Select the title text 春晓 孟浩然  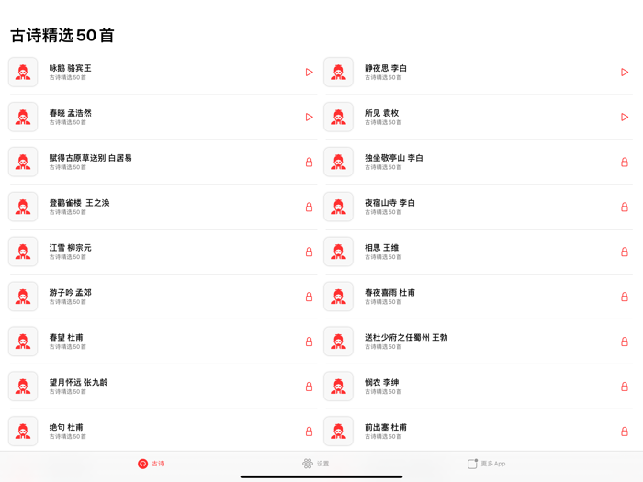coord(70,113)
